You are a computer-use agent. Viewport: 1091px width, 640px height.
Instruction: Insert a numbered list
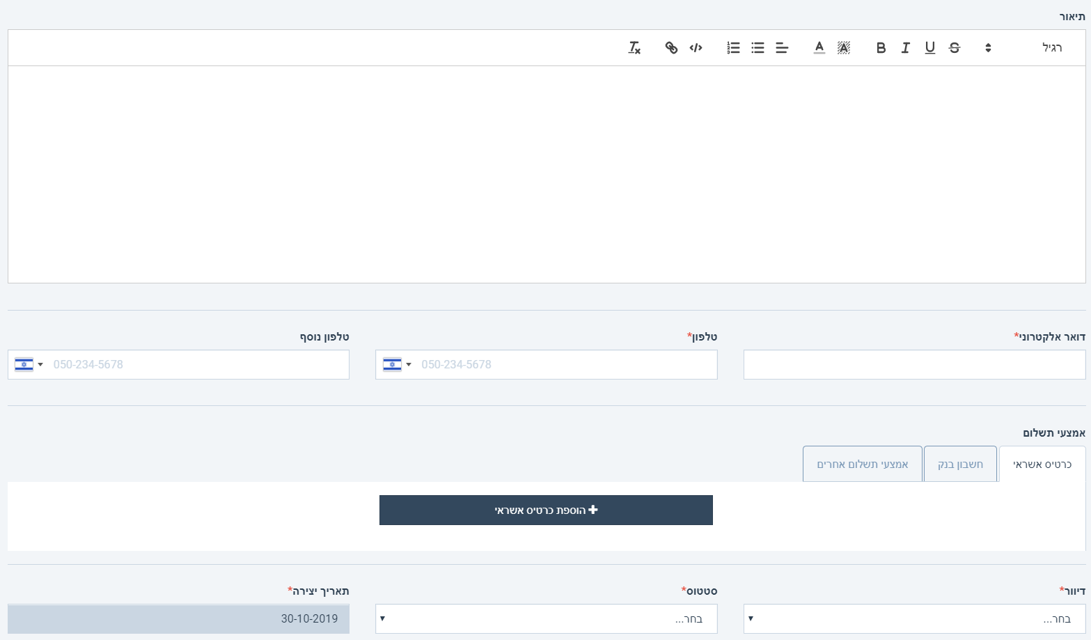733,48
